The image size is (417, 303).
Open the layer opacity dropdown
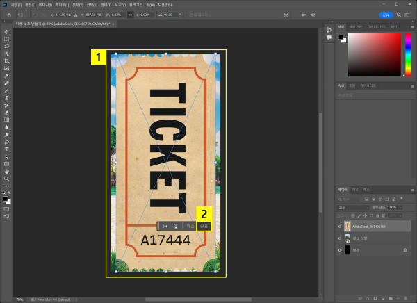(x=401, y=207)
